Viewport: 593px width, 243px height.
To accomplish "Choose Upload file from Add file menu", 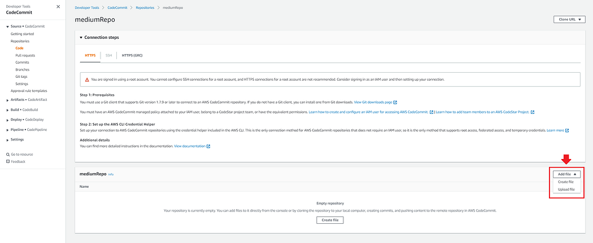I will 566,189.
